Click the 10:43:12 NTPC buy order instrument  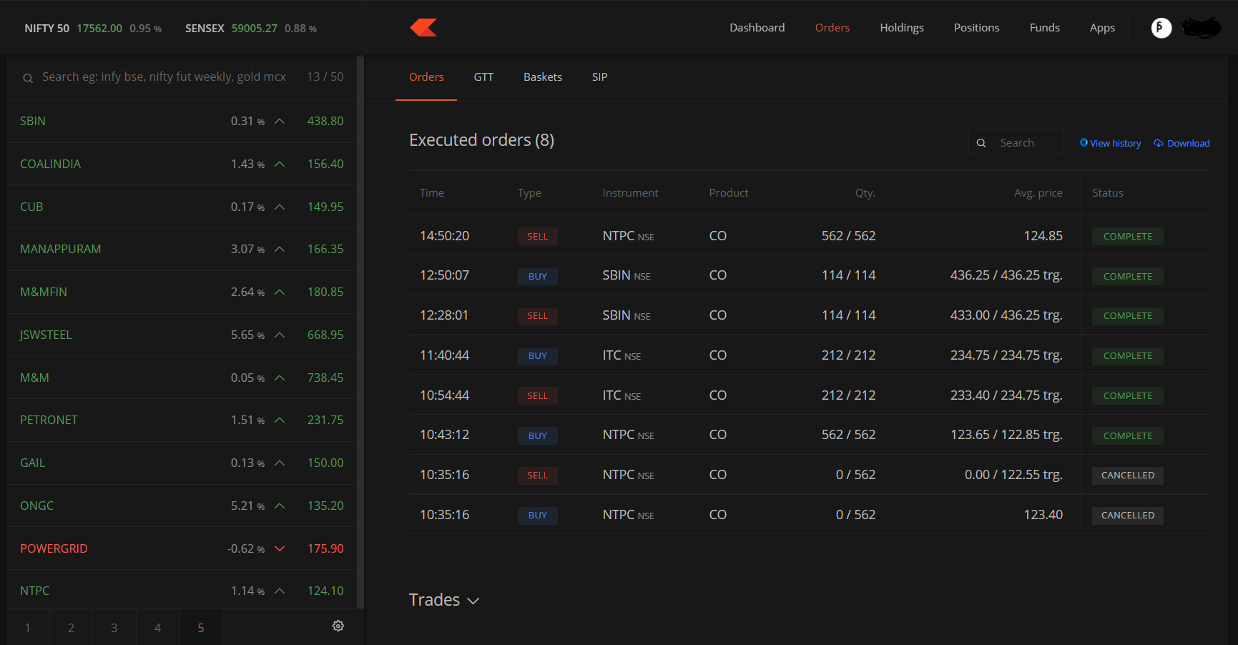[628, 435]
